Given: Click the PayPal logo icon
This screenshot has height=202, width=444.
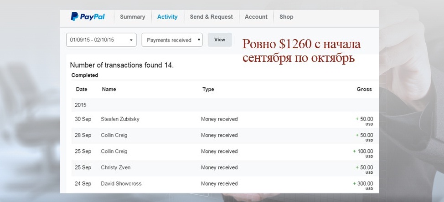Looking at the screenshot, I should coord(88,17).
